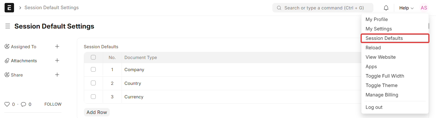Screen dimensions: 436x118
Task: Select all rows with header checkbox
Action: point(93,57)
